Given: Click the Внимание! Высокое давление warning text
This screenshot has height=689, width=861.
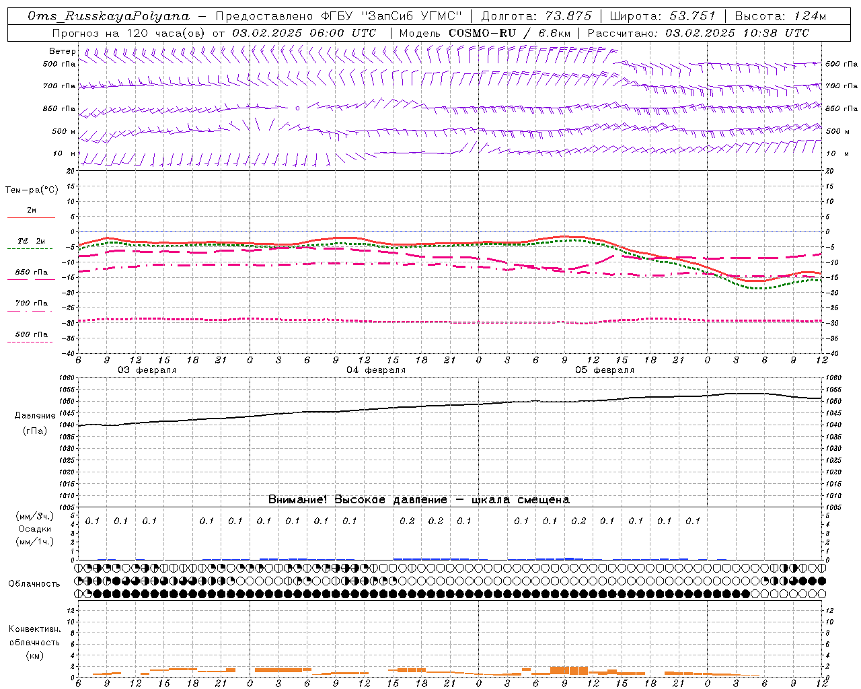Looking at the screenshot, I should tap(419, 500).
